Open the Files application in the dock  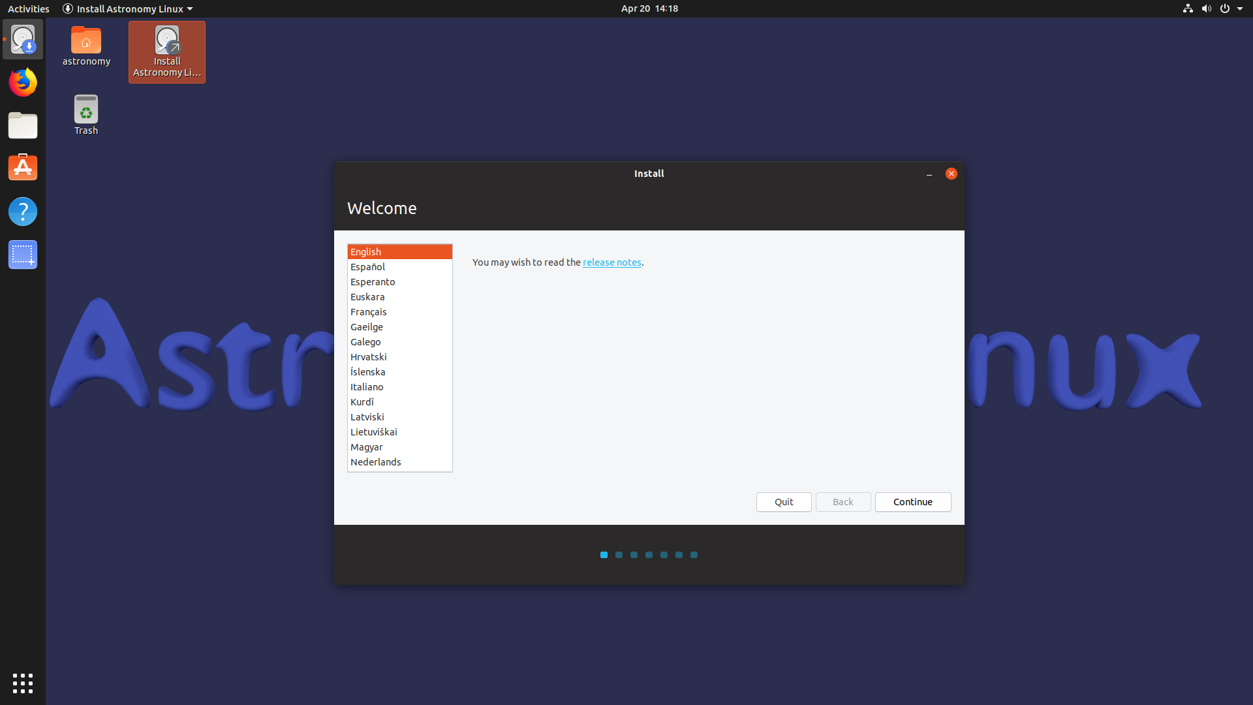pos(23,125)
